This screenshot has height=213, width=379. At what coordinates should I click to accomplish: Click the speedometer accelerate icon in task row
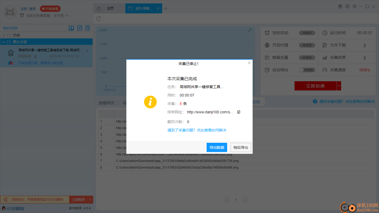coord(11,63)
